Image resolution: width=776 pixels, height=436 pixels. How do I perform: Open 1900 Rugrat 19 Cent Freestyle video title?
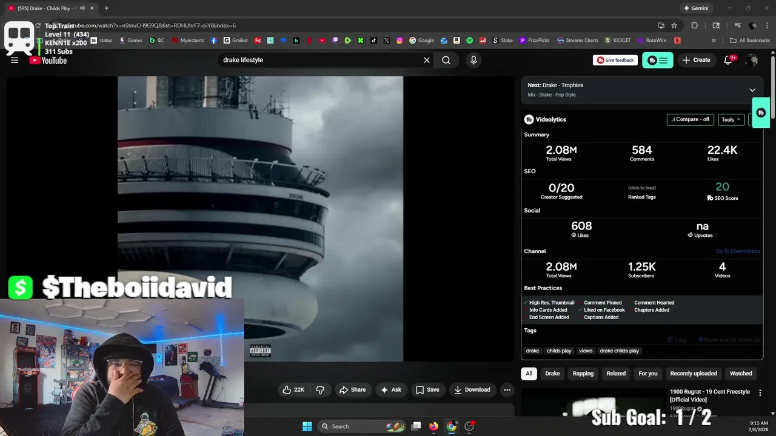(x=710, y=395)
